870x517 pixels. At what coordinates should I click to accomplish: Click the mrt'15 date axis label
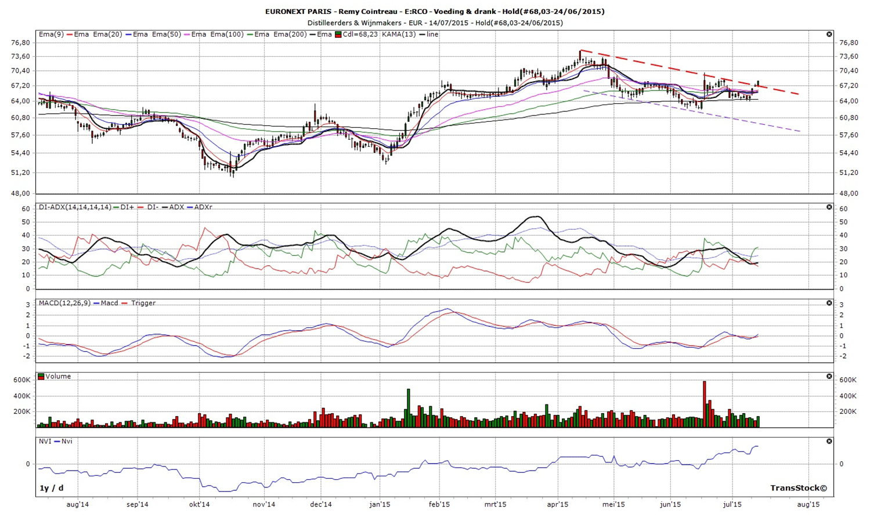[x=495, y=505]
